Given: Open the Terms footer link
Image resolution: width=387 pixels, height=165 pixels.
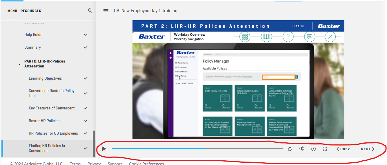Looking at the screenshot, I should [x=75, y=164].
